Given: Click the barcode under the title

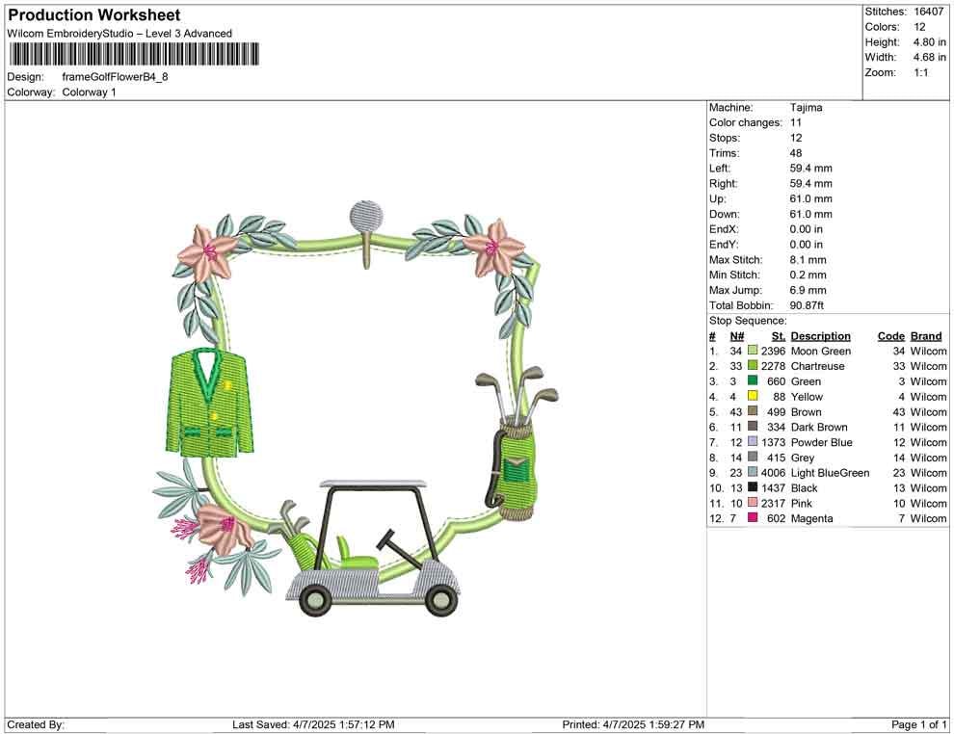Looking at the screenshot, I should point(134,54).
